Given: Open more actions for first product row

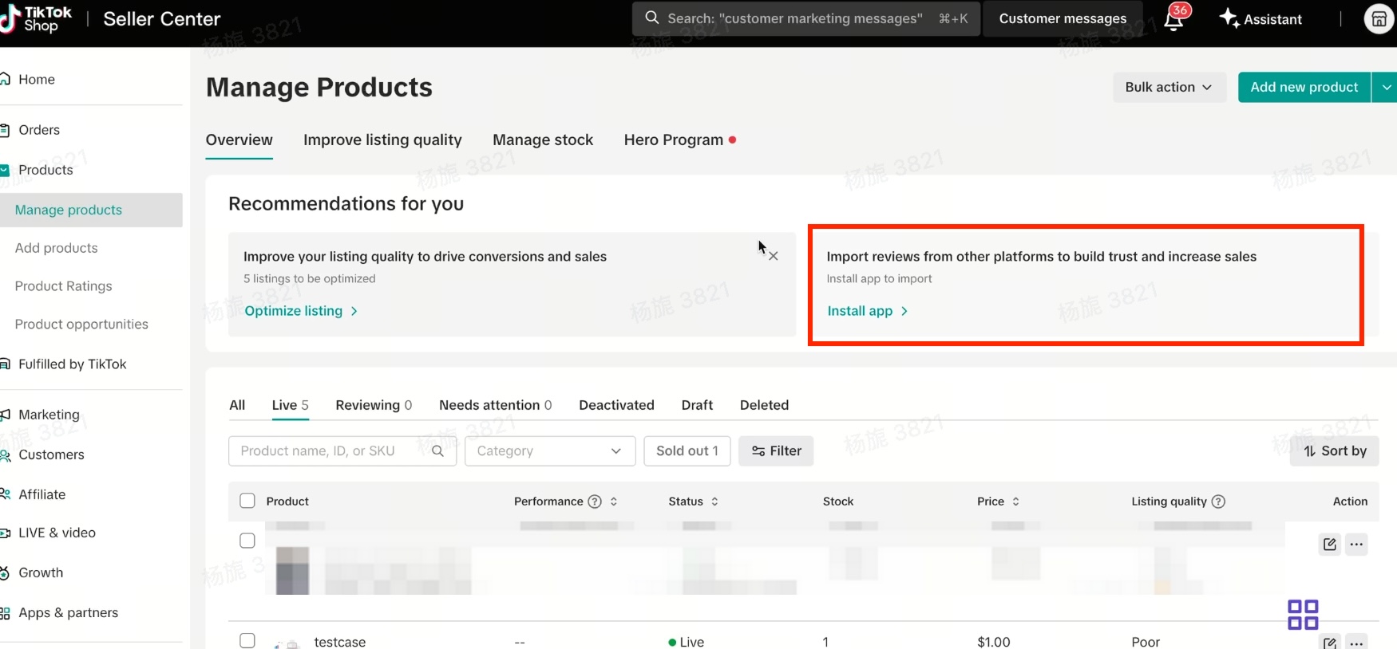Looking at the screenshot, I should click(x=1356, y=545).
